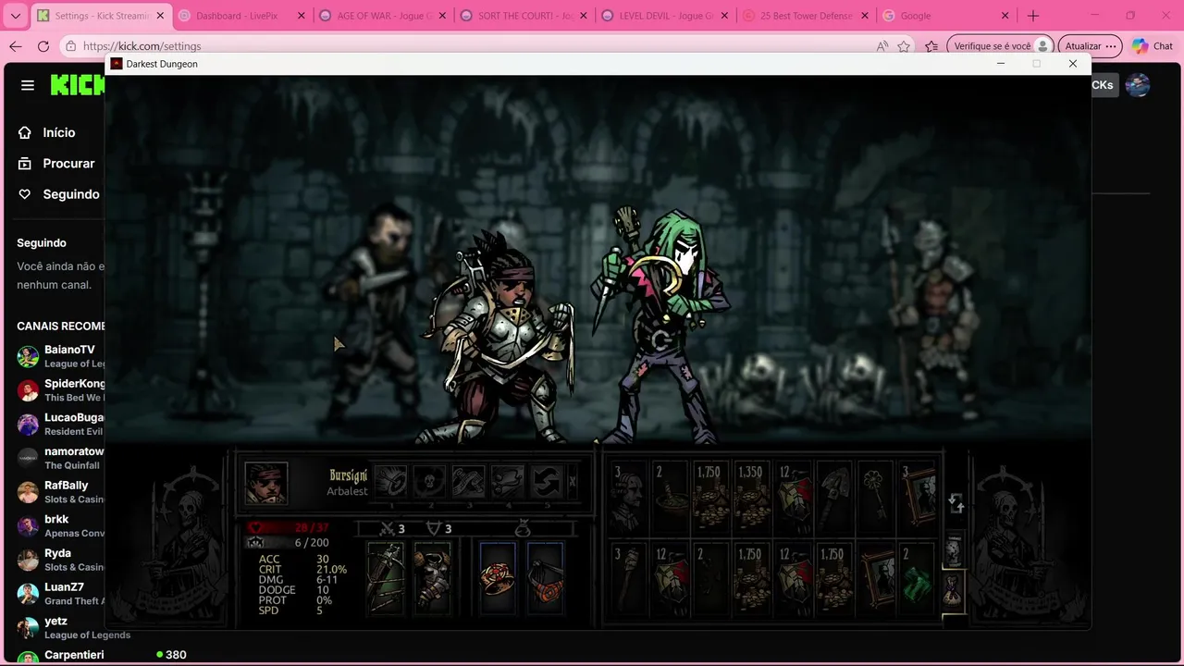Click the gold stack labeled 1,350

click(752, 499)
